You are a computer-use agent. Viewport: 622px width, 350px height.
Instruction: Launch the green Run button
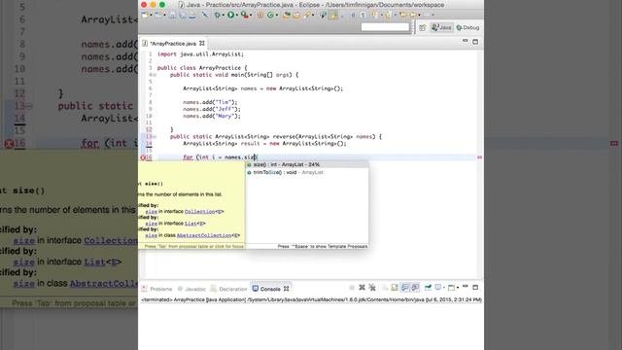click(230, 16)
